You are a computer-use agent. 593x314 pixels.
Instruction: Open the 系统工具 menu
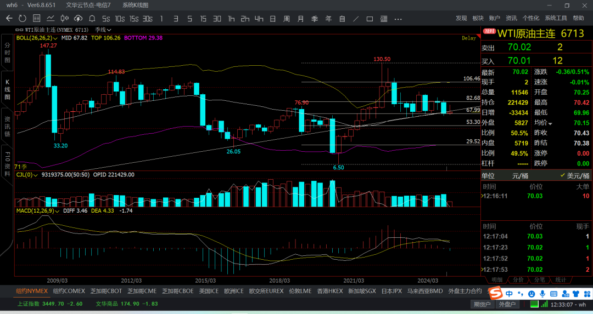click(556, 18)
